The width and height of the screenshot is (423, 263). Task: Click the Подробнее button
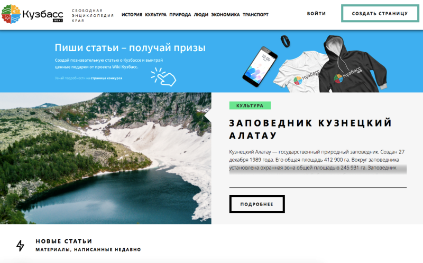pos(257,204)
